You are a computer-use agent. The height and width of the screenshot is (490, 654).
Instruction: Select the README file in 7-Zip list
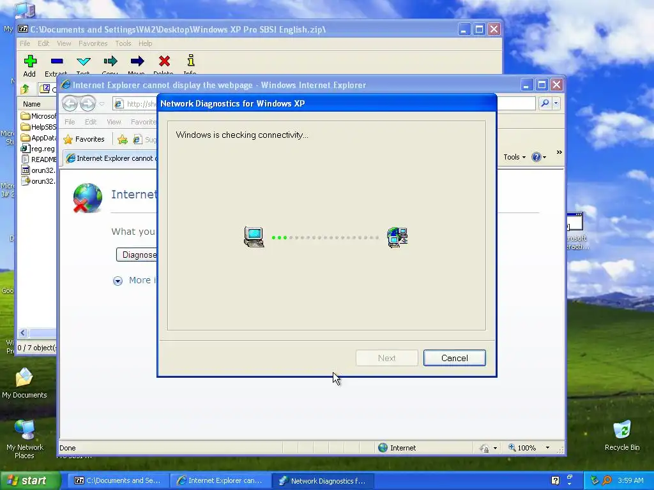coord(38,159)
